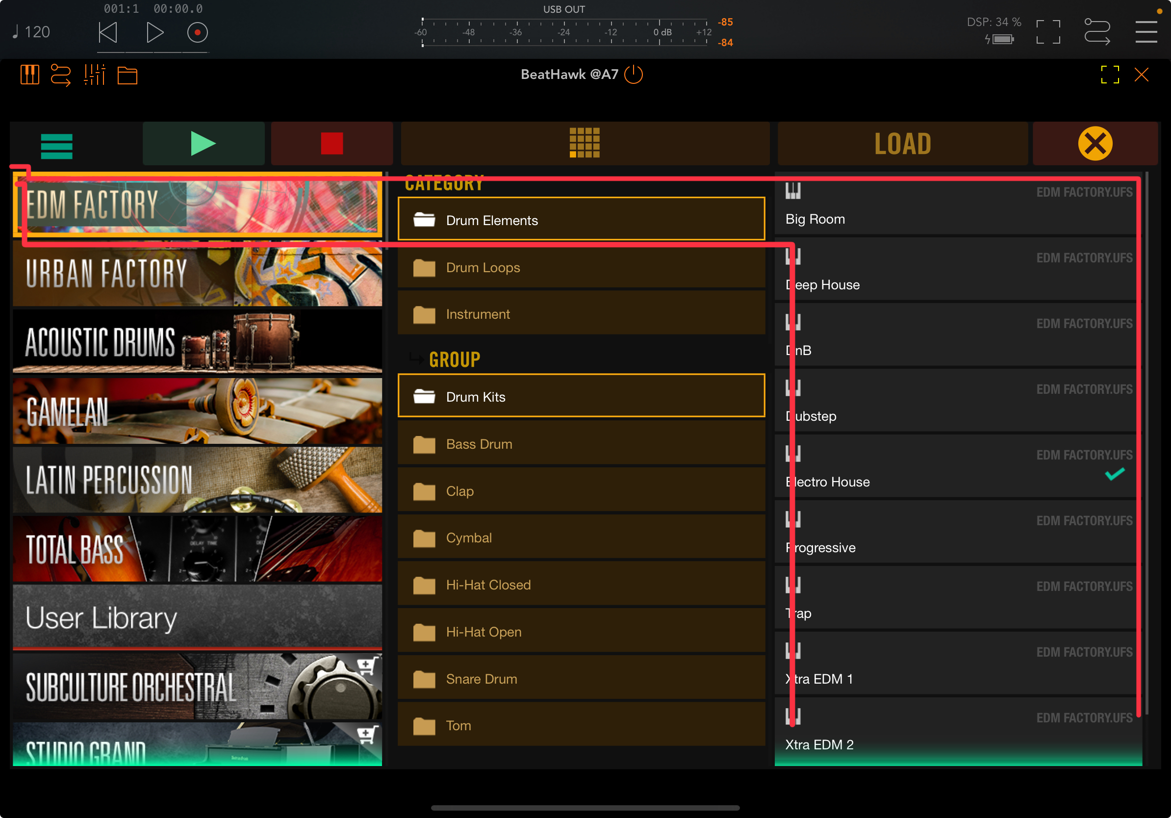Open the host main menu icon
1171x818 pixels.
pos(1146,31)
